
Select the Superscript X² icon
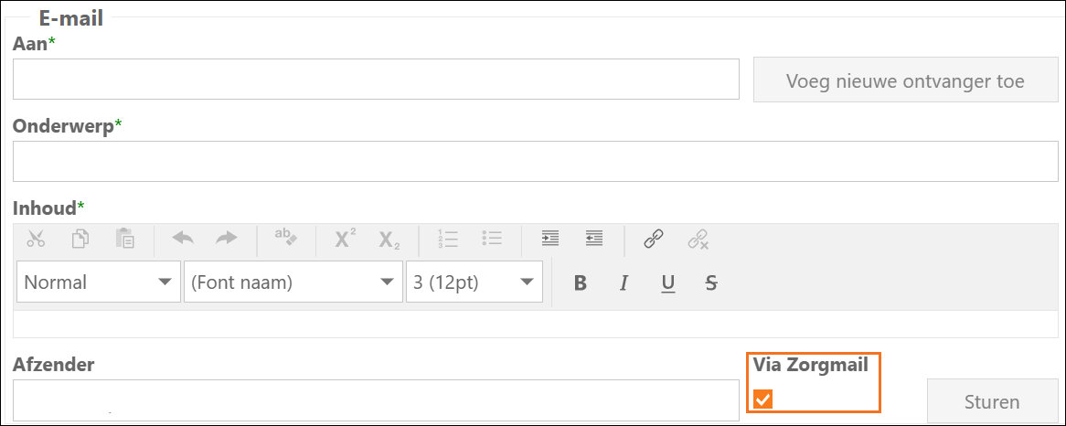click(346, 240)
